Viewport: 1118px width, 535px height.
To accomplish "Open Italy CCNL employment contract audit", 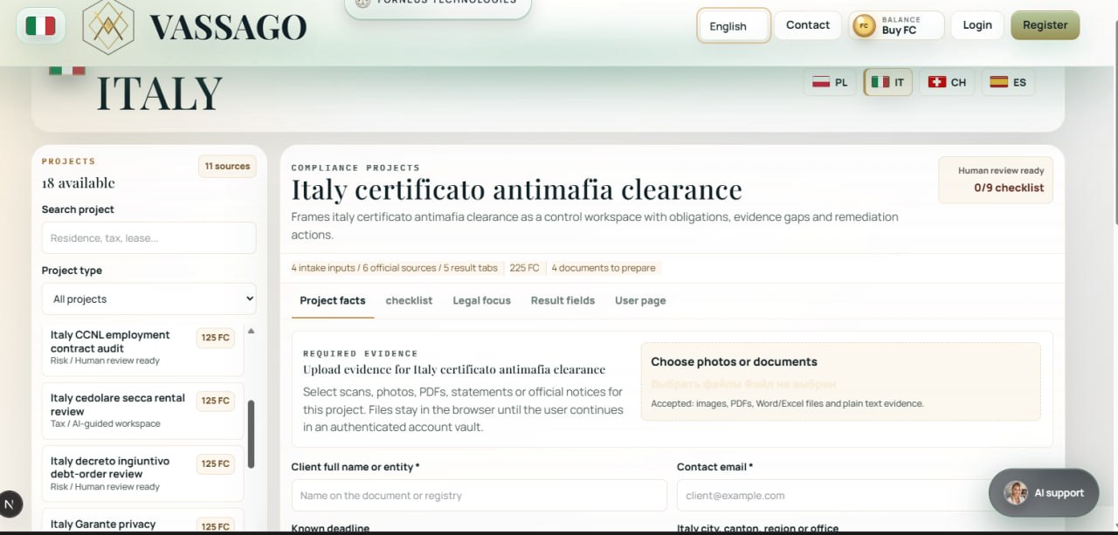I will [142, 347].
